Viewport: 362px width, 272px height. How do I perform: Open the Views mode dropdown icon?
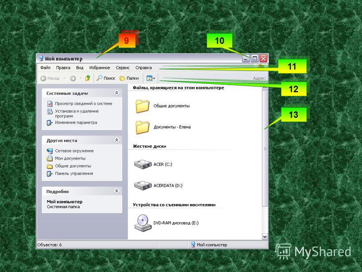pos(151,78)
